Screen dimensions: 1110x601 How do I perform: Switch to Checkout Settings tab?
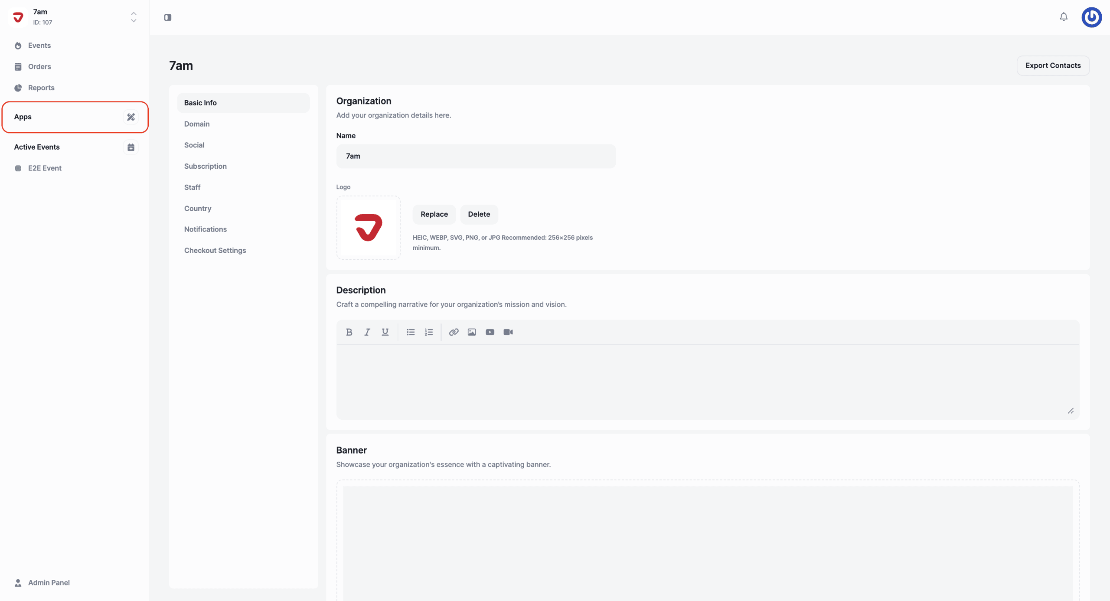[x=215, y=250]
